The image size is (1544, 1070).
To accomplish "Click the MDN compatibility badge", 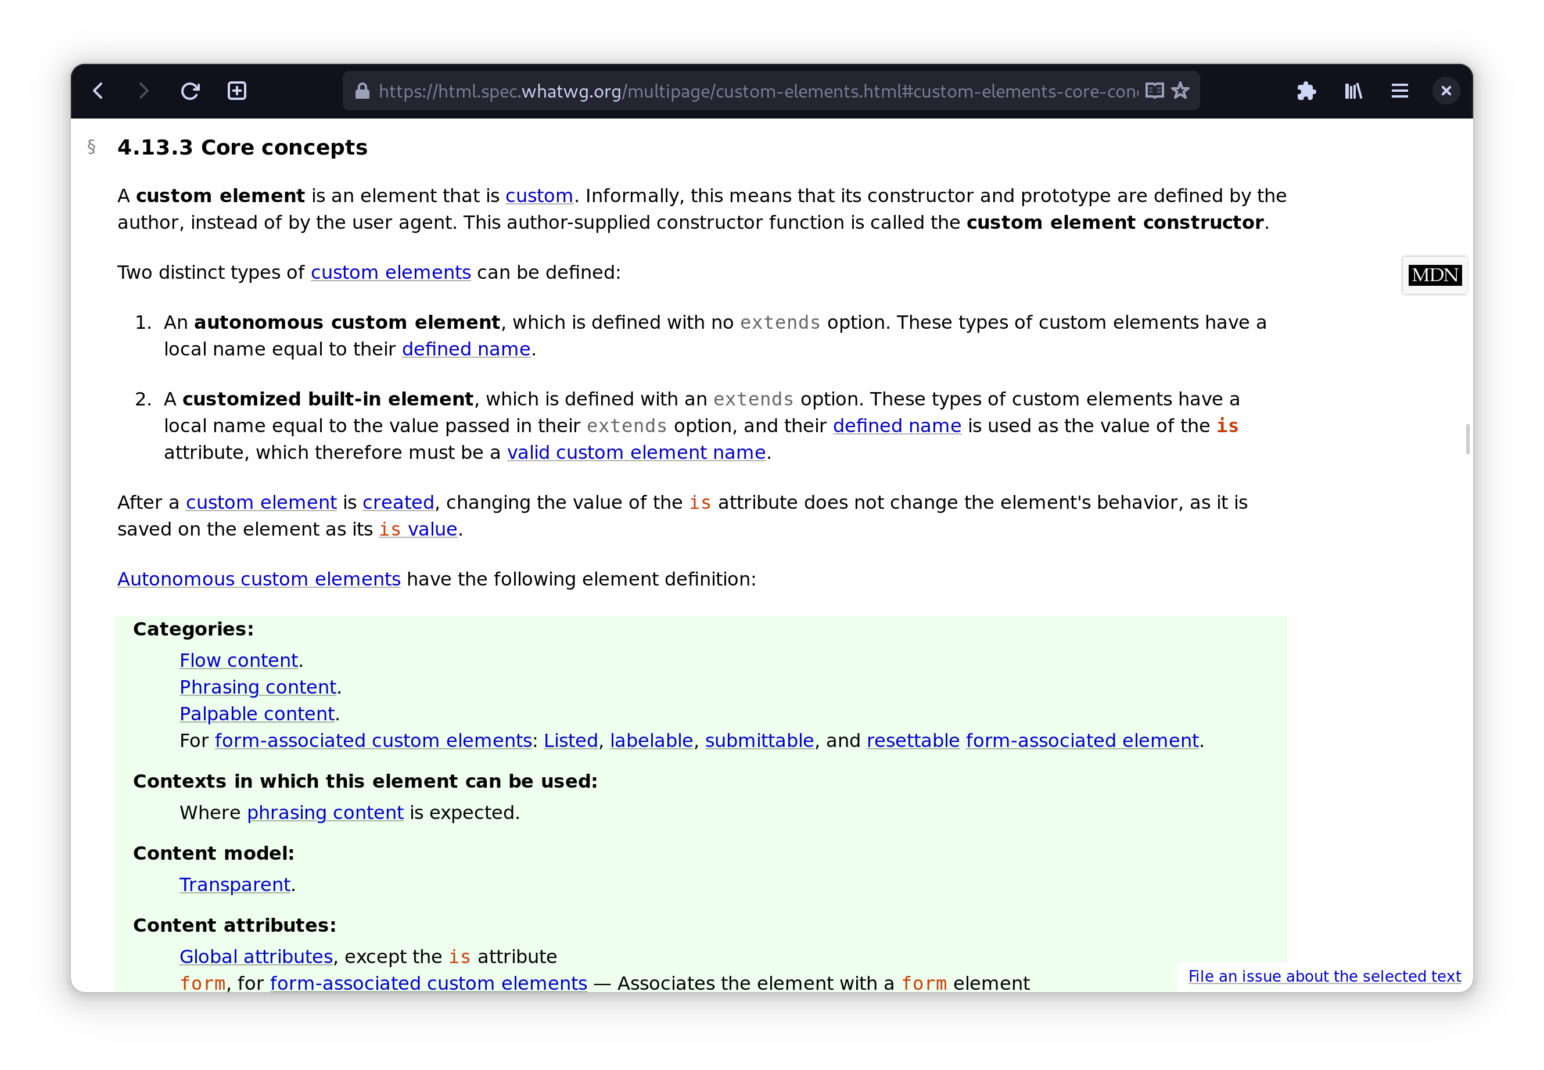I will 1434,275.
